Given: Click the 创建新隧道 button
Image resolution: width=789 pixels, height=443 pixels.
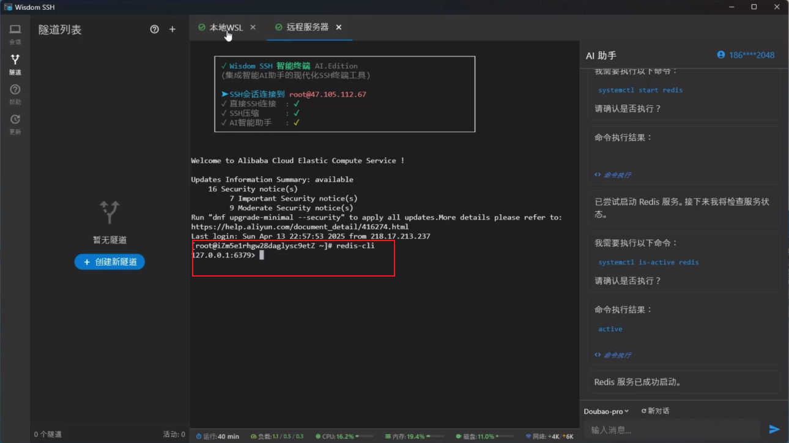Looking at the screenshot, I should (109, 262).
